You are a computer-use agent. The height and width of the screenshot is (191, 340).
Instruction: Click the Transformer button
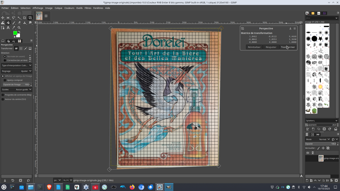point(288,47)
